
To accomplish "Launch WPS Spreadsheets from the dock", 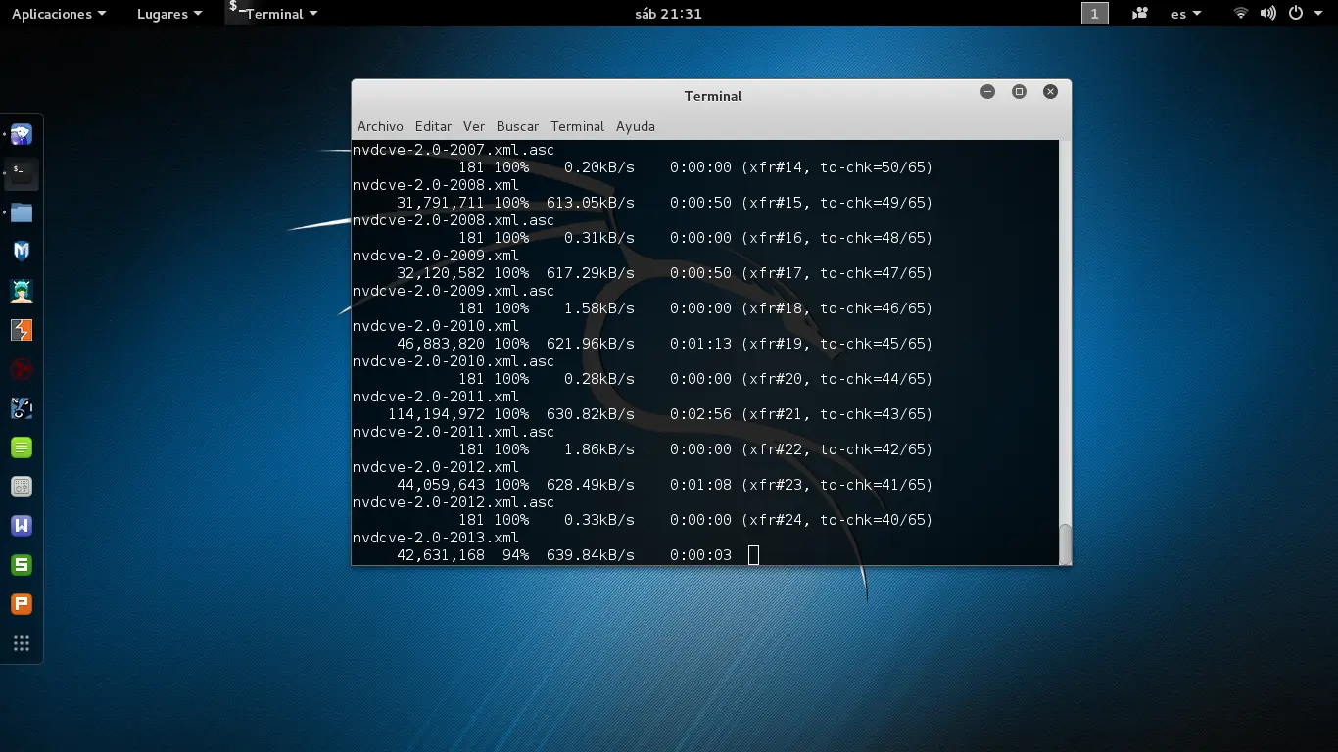I will (x=22, y=565).
